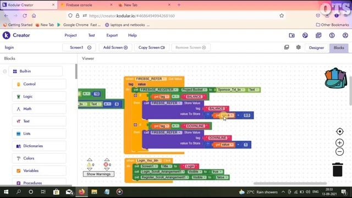Click the Remove Screen button
This screenshot has width=352, height=198.
191,47
